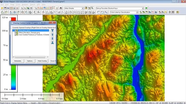Open the Analysis menu
The width and height of the screenshot is (186, 104).
tap(25, 5)
